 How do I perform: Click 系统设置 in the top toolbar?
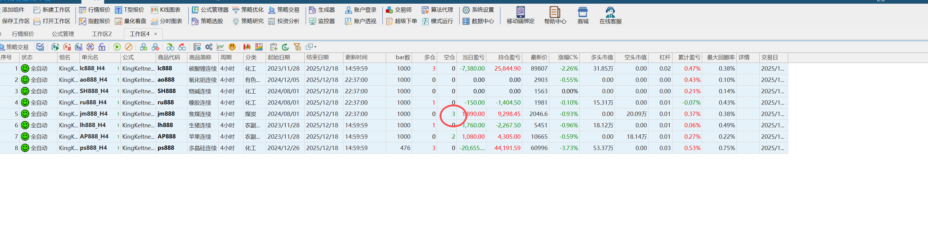tap(478, 10)
